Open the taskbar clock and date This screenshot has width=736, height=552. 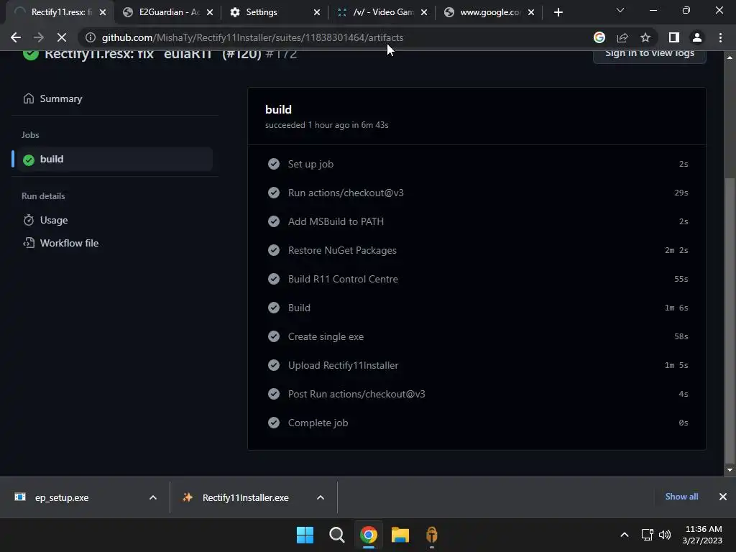coord(703,535)
